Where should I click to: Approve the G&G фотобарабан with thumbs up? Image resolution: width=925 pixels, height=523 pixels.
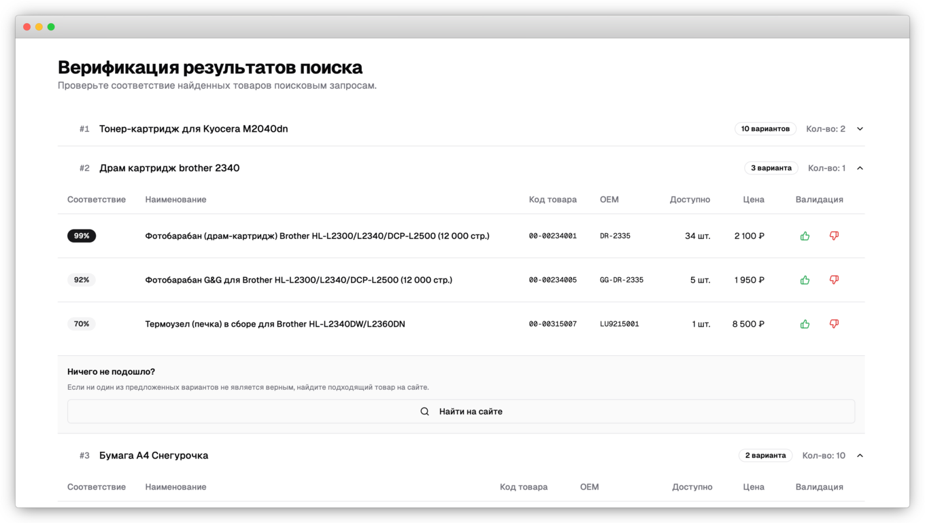click(x=805, y=279)
